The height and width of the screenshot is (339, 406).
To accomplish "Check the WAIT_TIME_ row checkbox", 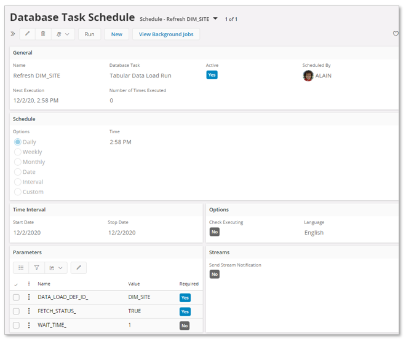I will (x=17, y=325).
